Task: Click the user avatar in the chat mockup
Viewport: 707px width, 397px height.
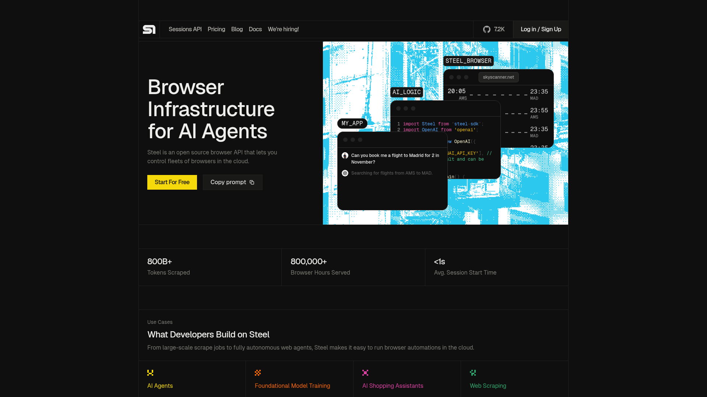Action: tap(345, 155)
